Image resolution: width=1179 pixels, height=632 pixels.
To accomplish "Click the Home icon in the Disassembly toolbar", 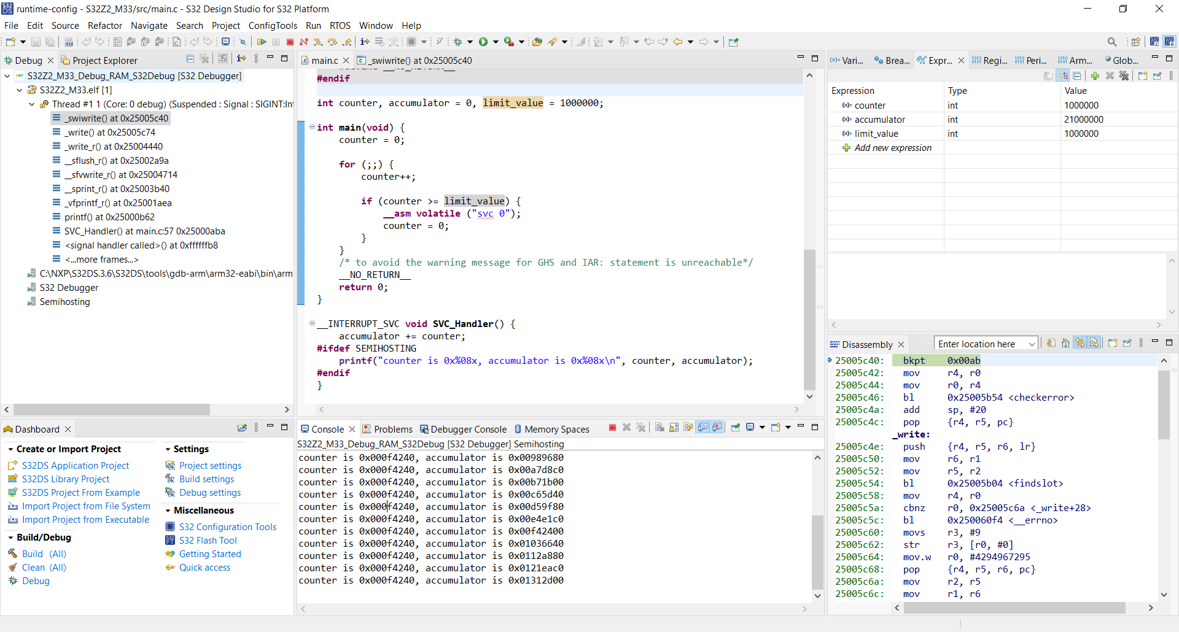I will [1065, 343].
